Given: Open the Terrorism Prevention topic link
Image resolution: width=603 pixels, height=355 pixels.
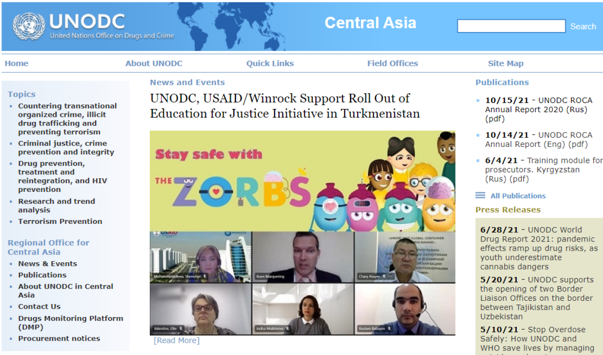Looking at the screenshot, I should click(x=60, y=222).
